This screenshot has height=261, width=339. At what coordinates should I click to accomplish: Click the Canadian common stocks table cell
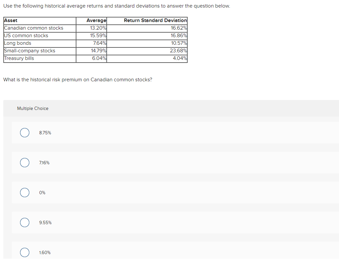[33, 28]
